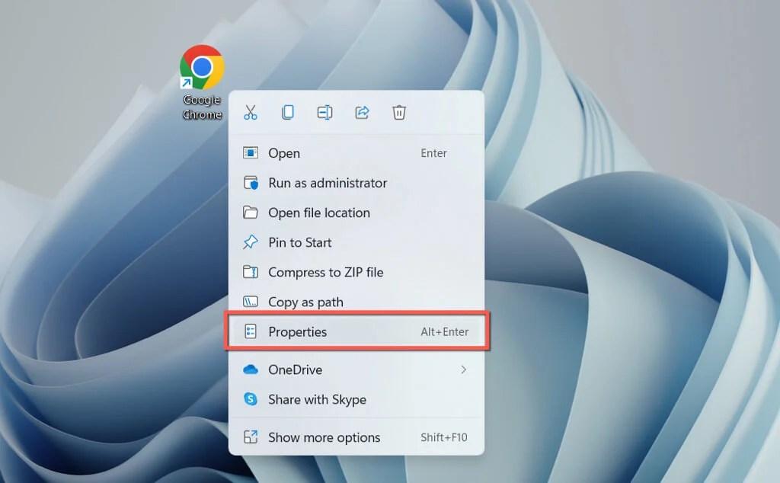Click the Share icon in context menu

pyautogui.click(x=362, y=113)
